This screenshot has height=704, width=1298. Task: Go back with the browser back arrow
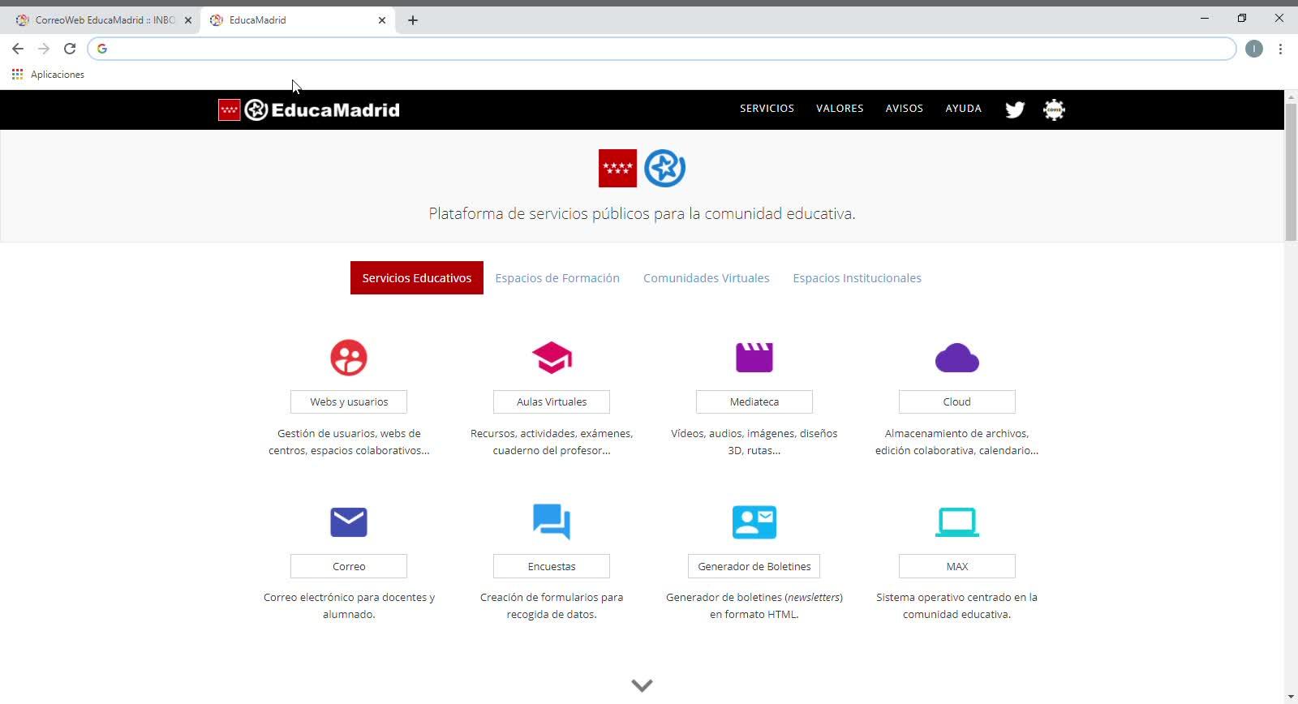18,49
